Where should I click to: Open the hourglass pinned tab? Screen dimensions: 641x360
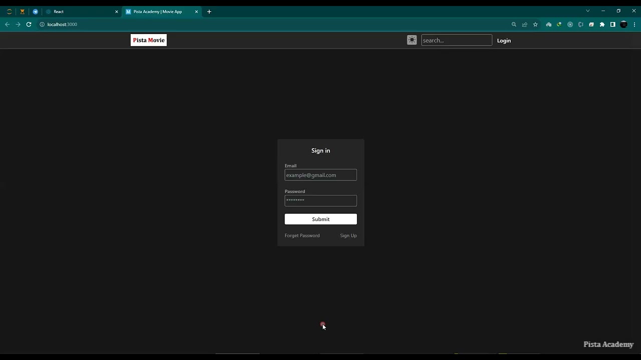point(22,11)
